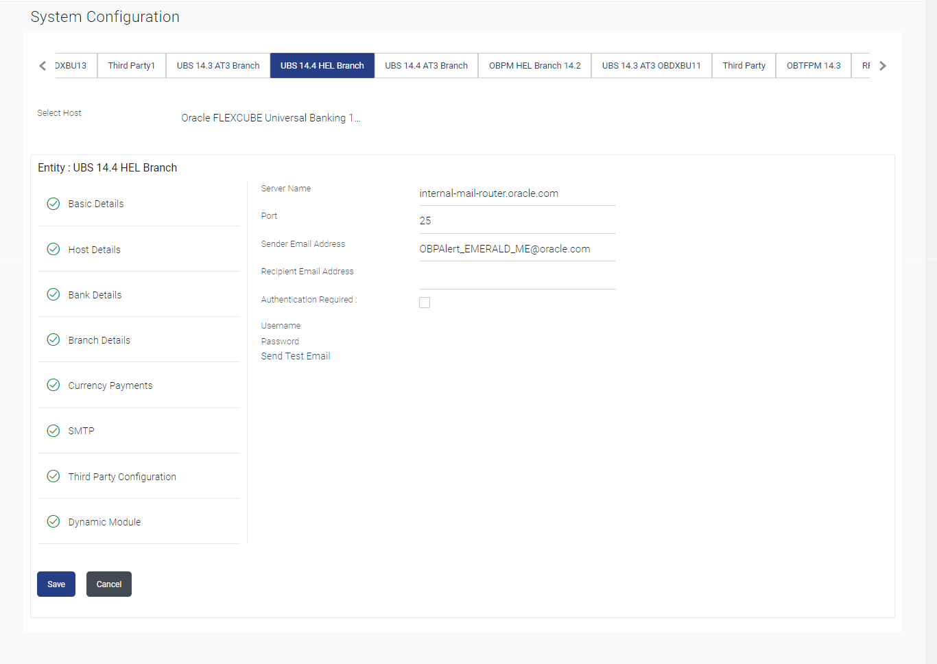This screenshot has width=937, height=664.
Task: Cancel the configuration changes
Action: tap(109, 584)
